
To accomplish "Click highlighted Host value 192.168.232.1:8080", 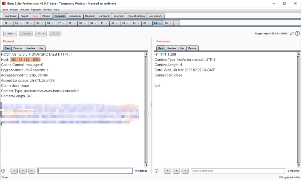I will (25, 59).
